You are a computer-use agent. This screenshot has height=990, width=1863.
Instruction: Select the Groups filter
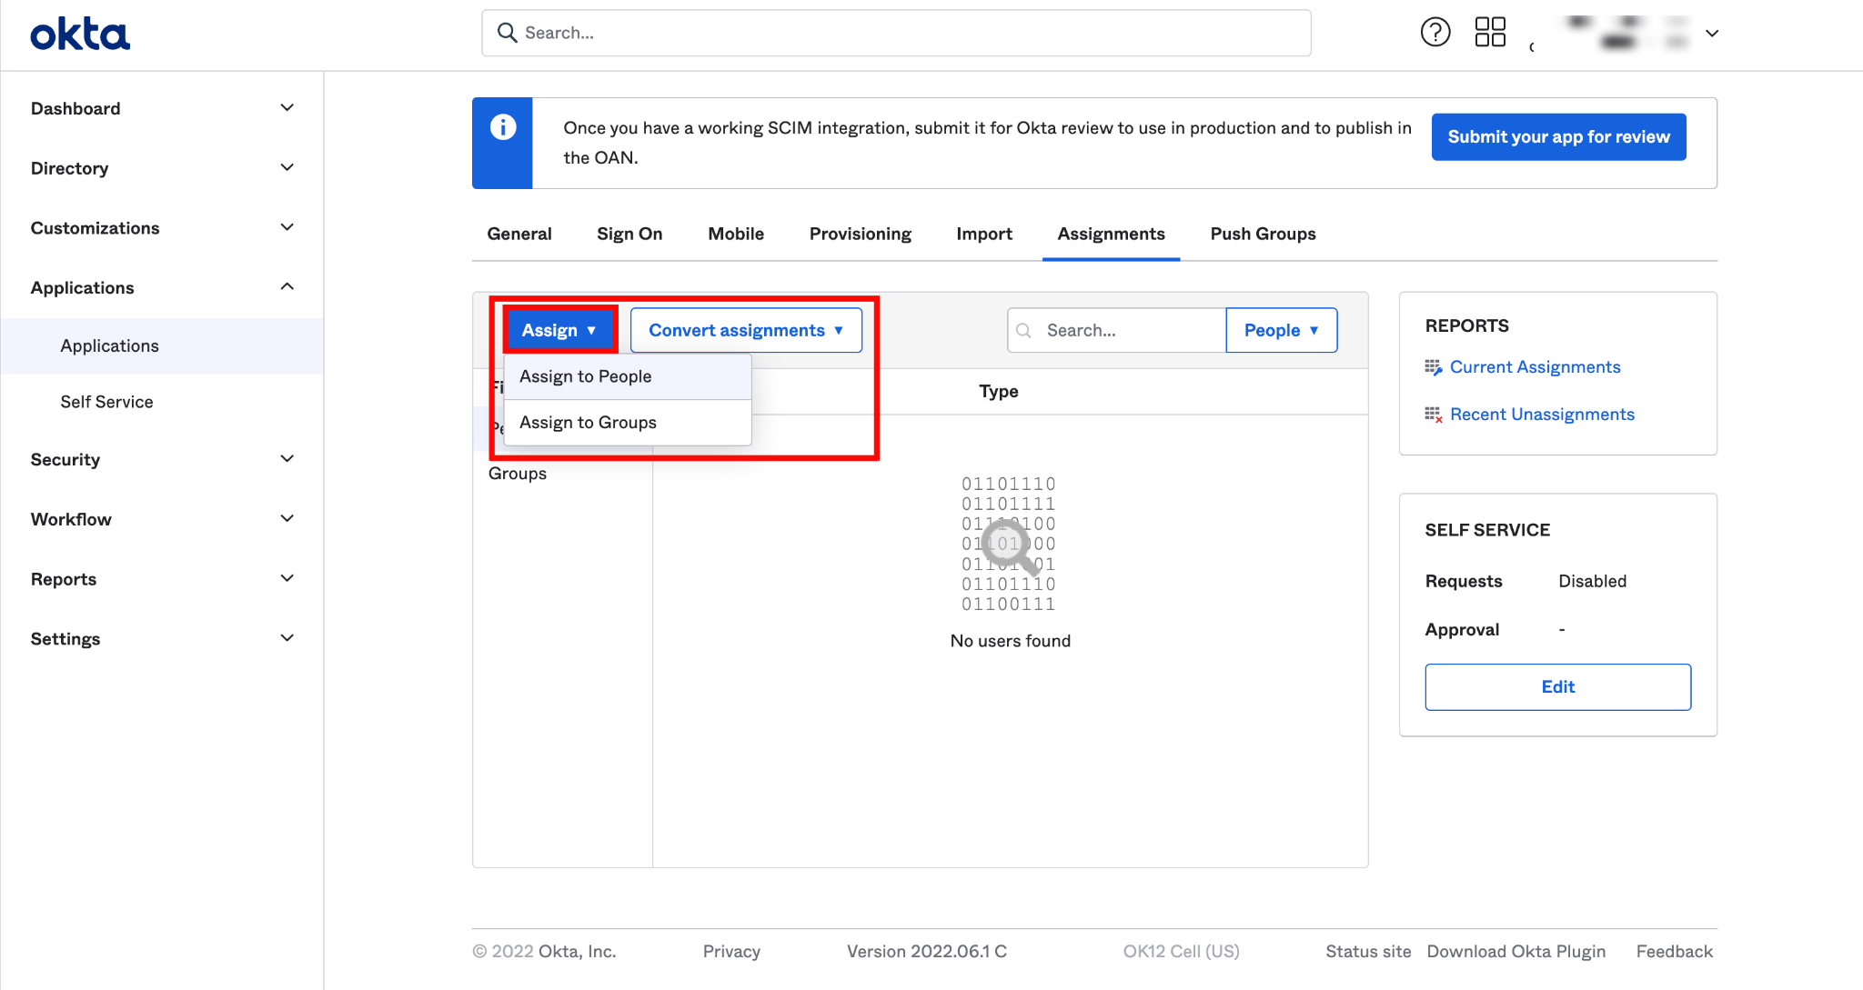click(518, 474)
